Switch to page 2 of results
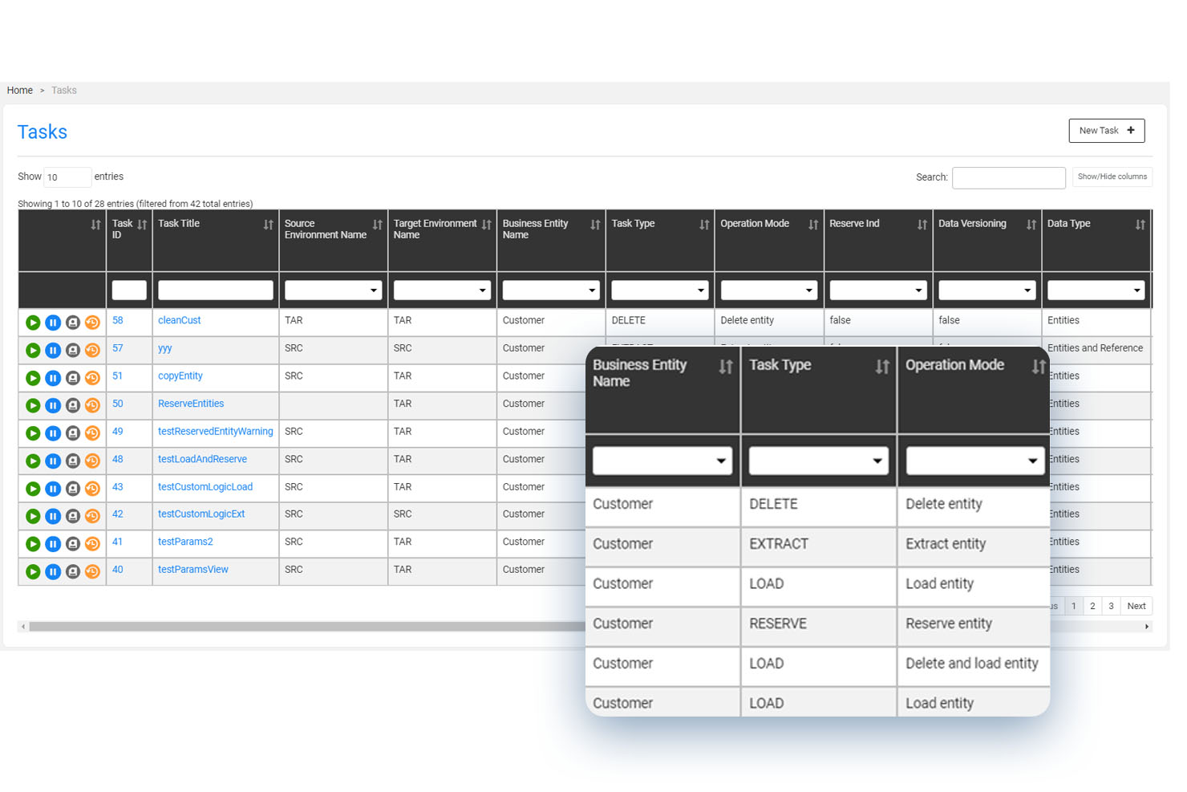 point(1092,606)
